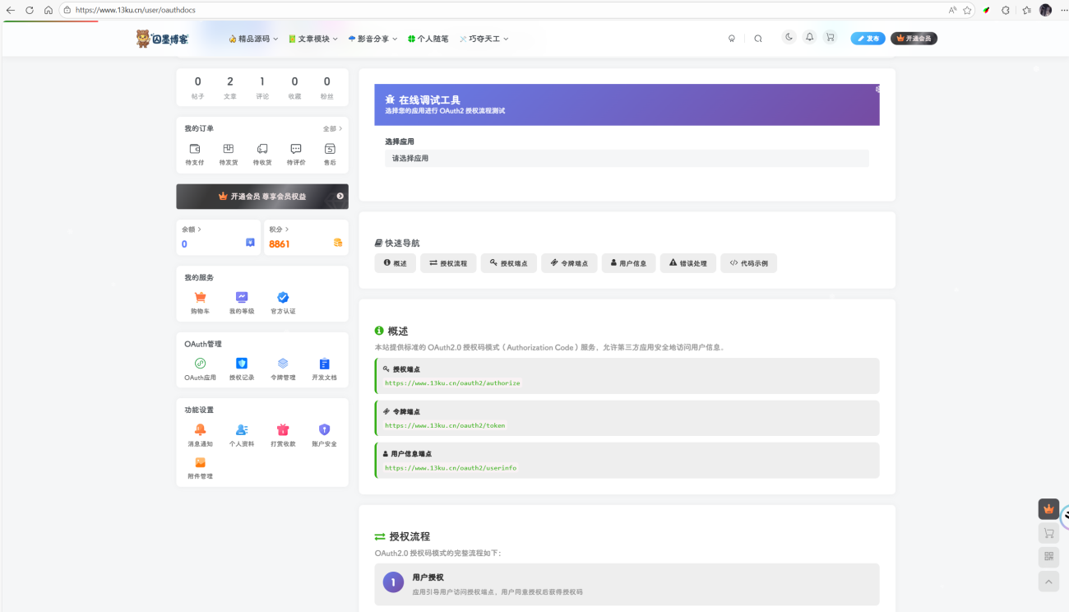Click 错误处理 quick navigation button
This screenshot has height=612, width=1069.
tap(687, 263)
